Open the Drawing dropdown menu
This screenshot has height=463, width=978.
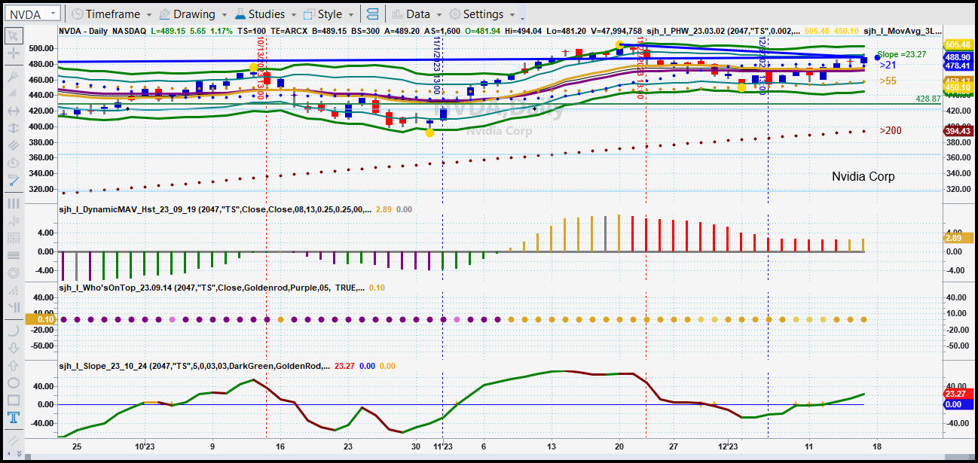194,14
